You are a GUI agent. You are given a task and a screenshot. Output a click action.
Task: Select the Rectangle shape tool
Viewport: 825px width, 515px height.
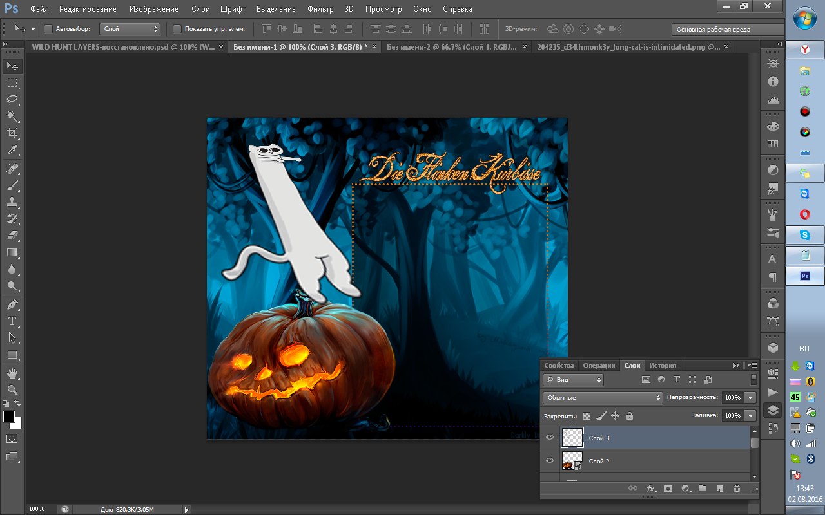(x=12, y=355)
